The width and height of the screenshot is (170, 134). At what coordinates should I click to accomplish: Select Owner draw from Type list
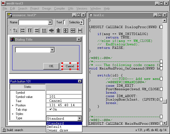click(57, 130)
